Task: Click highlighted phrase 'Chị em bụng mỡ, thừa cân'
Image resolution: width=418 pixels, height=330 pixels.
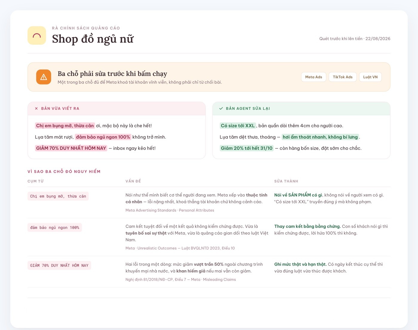Action: tap(65, 126)
